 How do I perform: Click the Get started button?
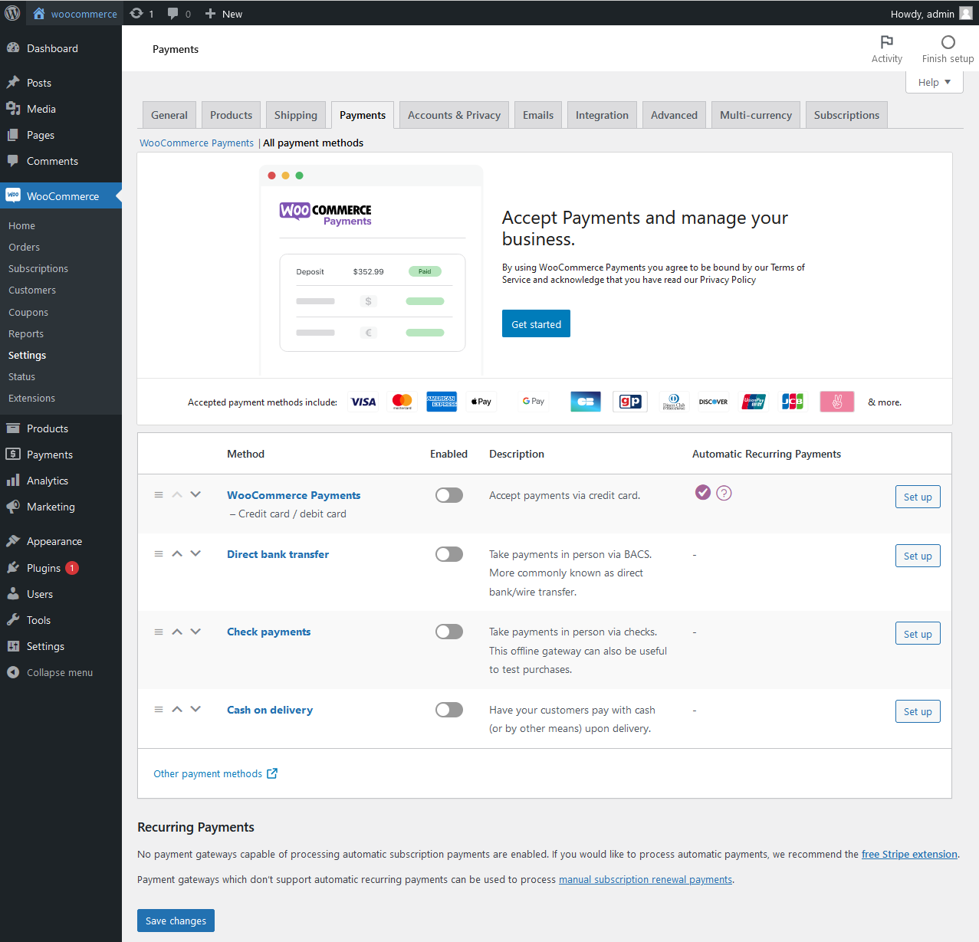[536, 323]
